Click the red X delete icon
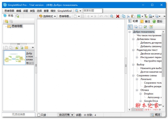Screen dimensions: 168x119 pos(118,16)
